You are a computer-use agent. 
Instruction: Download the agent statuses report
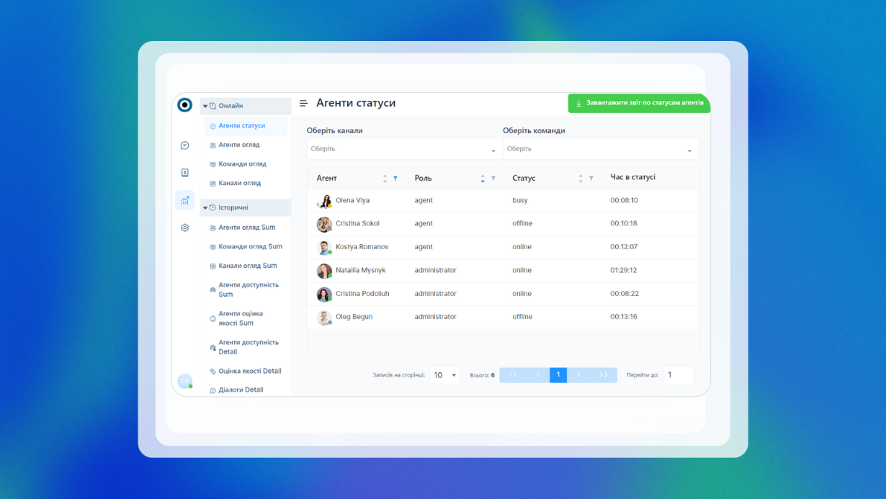point(638,103)
